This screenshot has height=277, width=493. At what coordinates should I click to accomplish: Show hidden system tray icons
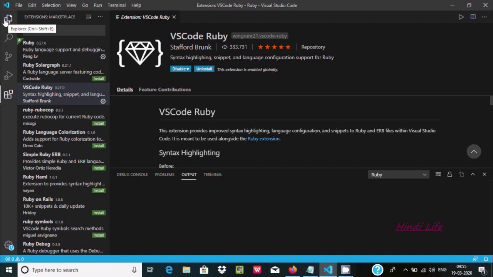click(x=405, y=270)
